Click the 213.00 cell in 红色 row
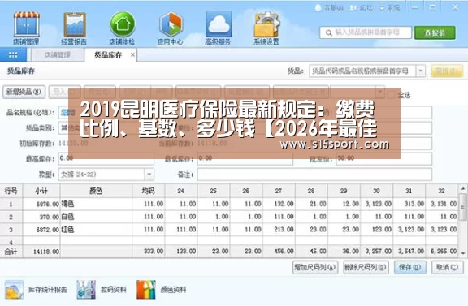Screen dimensions: 468x306 tap(279, 230)
